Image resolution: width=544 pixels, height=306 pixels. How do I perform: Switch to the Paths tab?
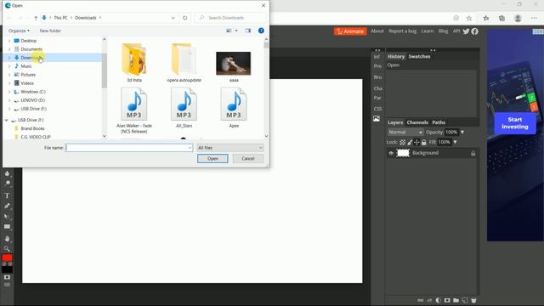click(439, 122)
